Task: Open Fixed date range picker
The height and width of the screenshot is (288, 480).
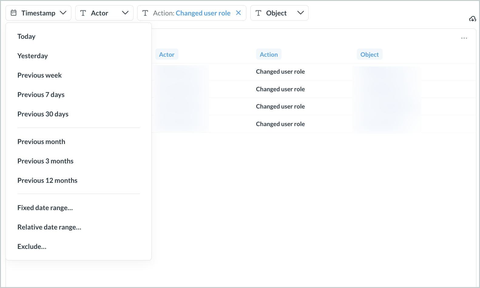Action: point(45,208)
